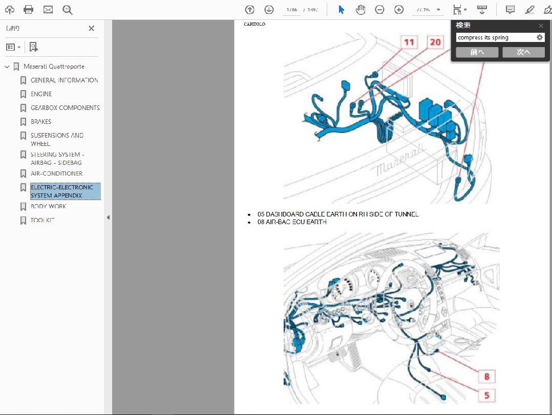Click callout number 5 on diagram

[486, 396]
